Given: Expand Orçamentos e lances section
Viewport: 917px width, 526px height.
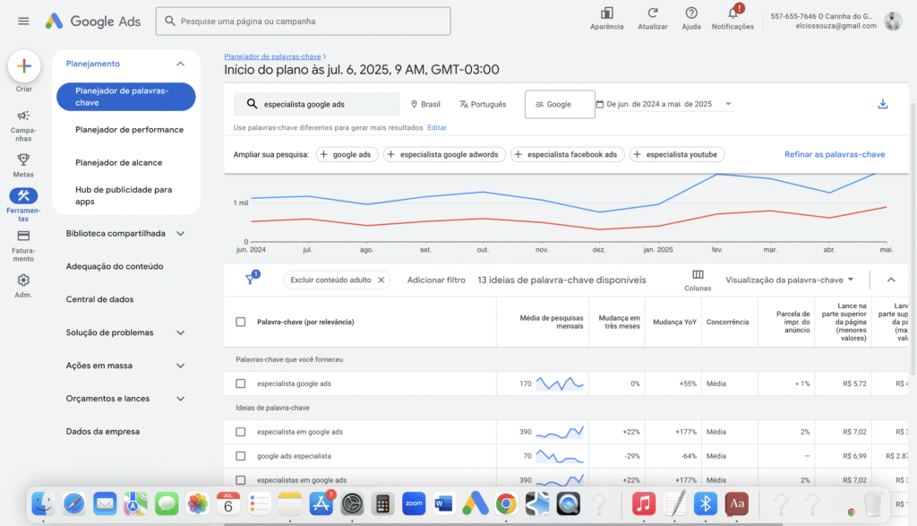Looking at the screenshot, I should [180, 399].
